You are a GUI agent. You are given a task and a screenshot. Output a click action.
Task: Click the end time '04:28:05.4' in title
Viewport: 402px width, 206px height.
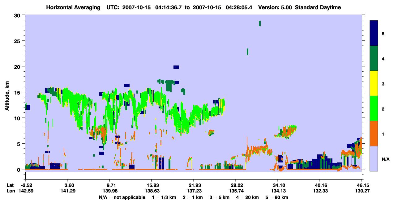click(239, 7)
